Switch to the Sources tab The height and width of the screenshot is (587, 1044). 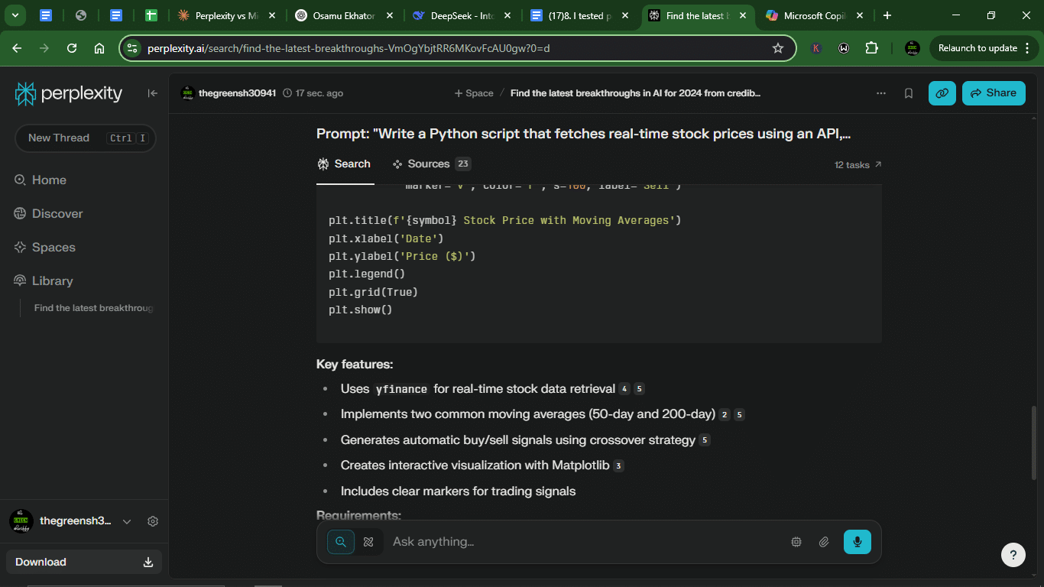(431, 164)
